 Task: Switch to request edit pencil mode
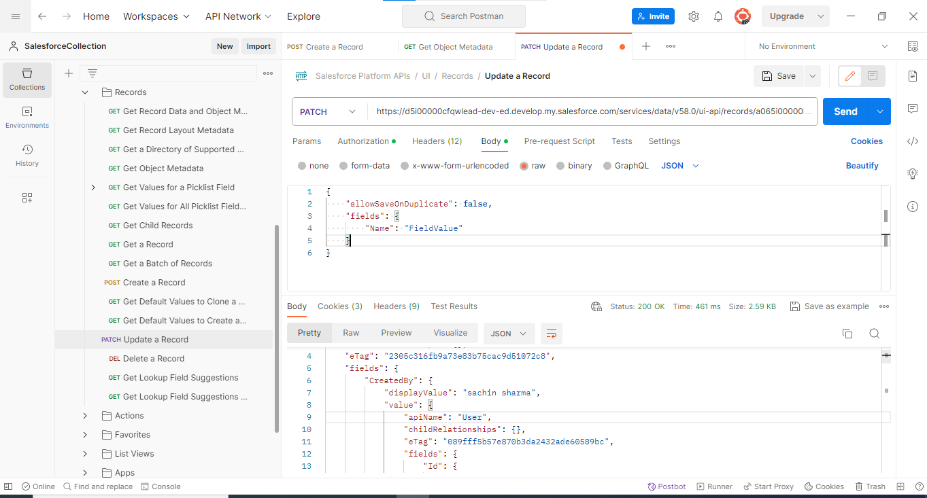point(850,76)
